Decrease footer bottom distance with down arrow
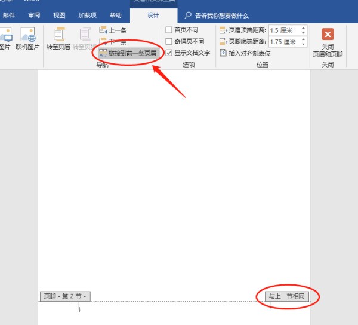The width and height of the screenshot is (358, 325). [x=303, y=44]
